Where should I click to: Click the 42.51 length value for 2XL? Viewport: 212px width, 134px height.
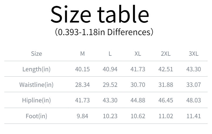click(166, 69)
